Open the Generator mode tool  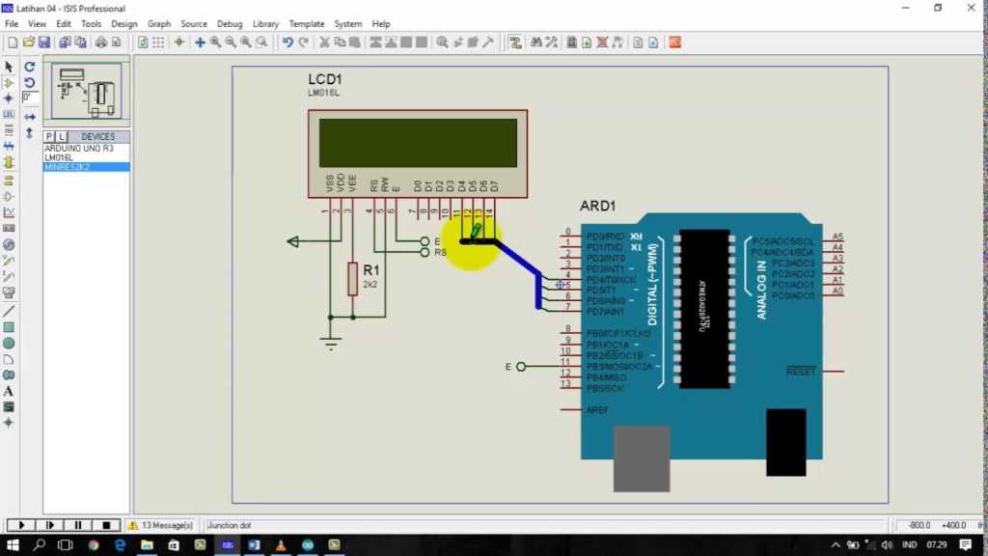9,244
